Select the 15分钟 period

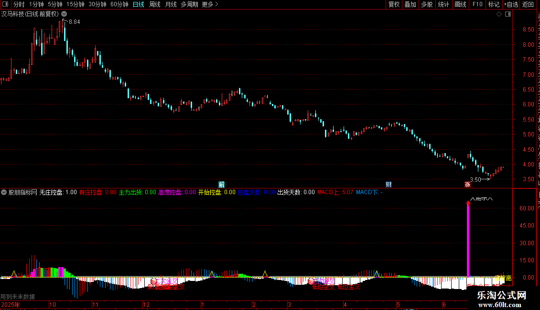click(76, 4)
